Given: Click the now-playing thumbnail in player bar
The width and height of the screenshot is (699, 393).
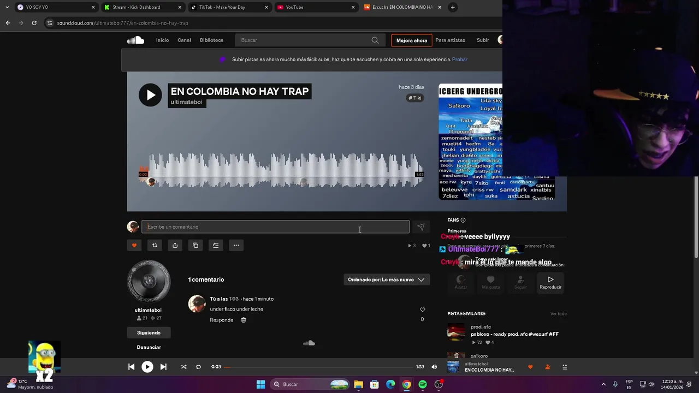Looking at the screenshot, I should (453, 367).
